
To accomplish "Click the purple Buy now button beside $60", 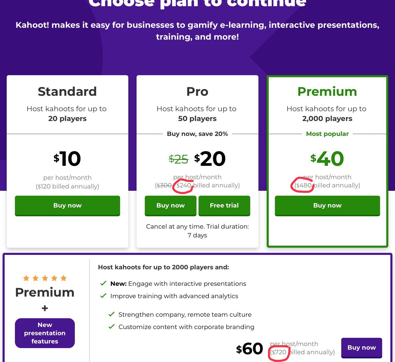I will click(x=362, y=348).
